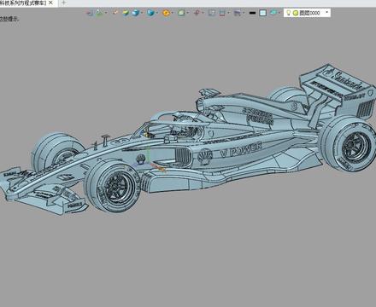Click the green axis icon in toolbar
Viewport: 376px width, 307px height.
click(x=99, y=13)
